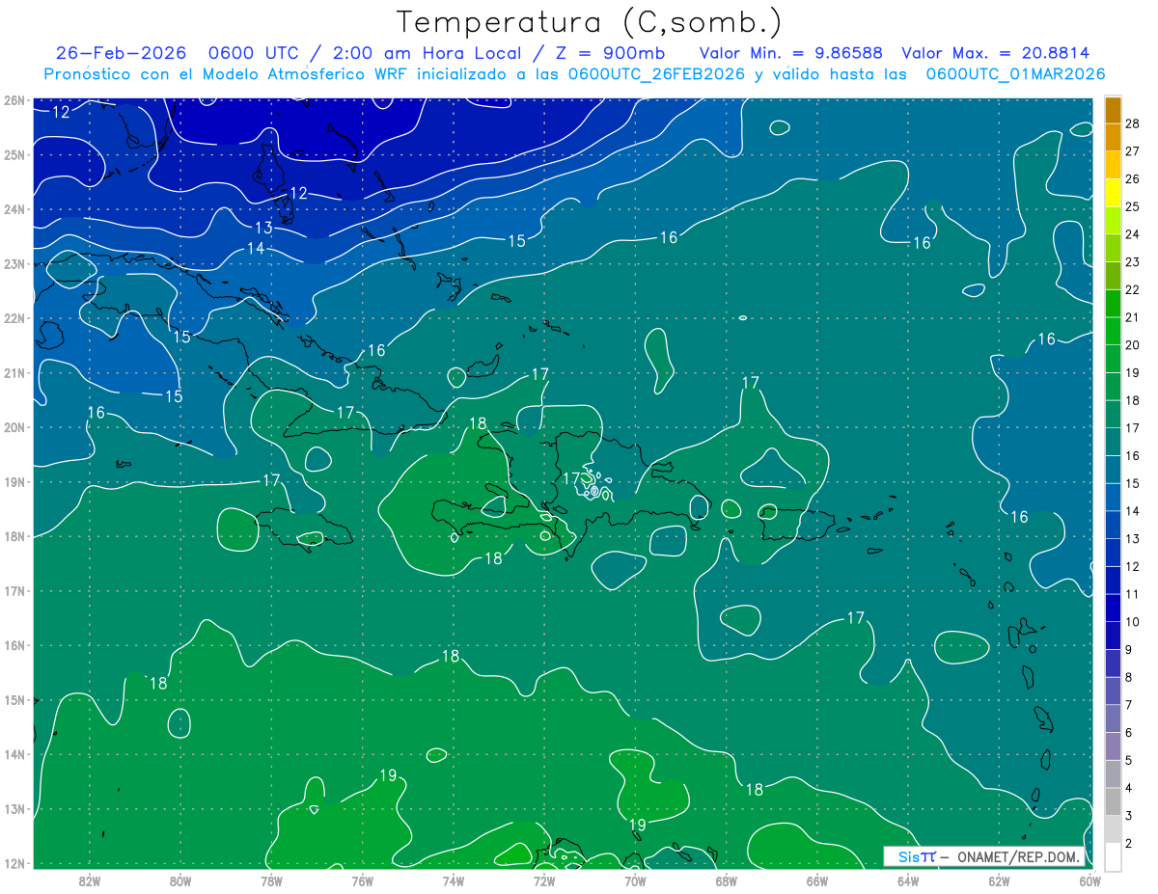The height and width of the screenshot is (894, 1158).
Task: Click the '21N' latitude label
Action: click(x=14, y=372)
